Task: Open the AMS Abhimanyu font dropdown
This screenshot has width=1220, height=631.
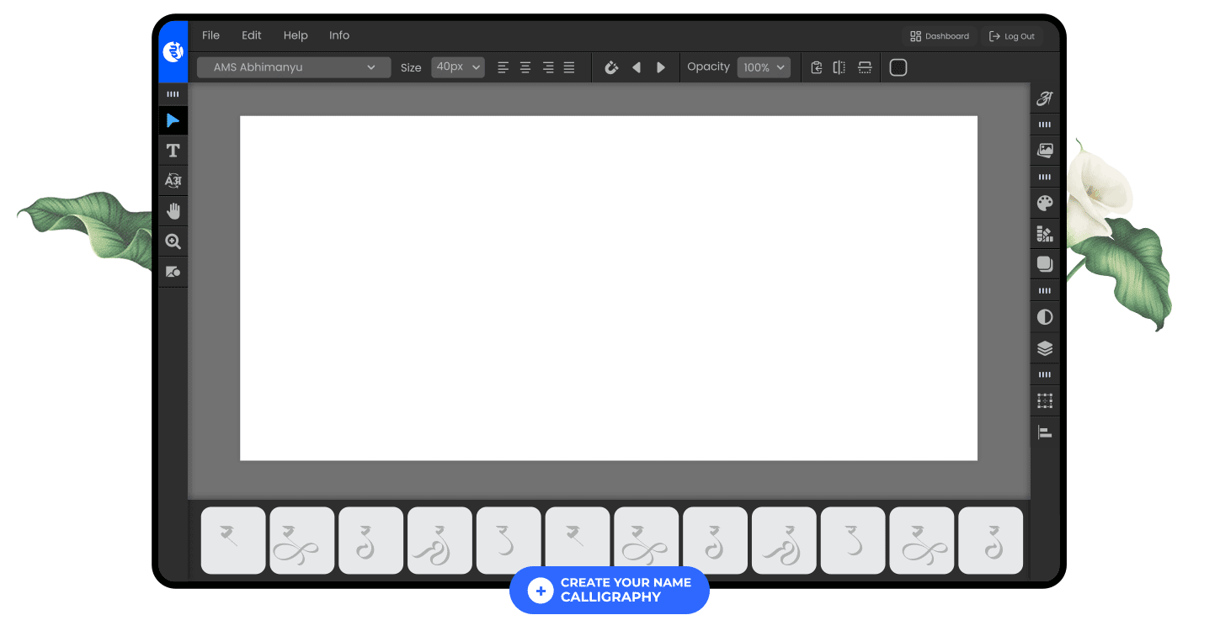Action: pyautogui.click(x=294, y=67)
